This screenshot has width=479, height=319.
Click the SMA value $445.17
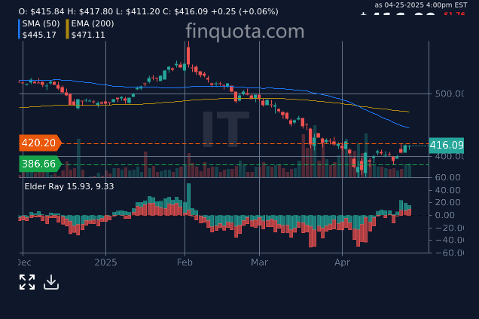pyautogui.click(x=39, y=35)
